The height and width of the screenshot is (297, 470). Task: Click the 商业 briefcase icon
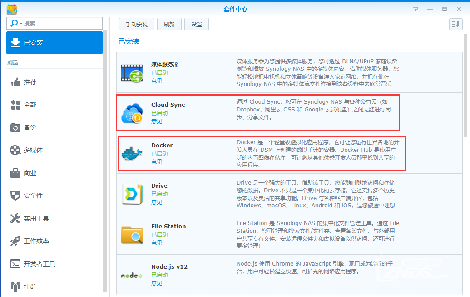tap(15, 173)
